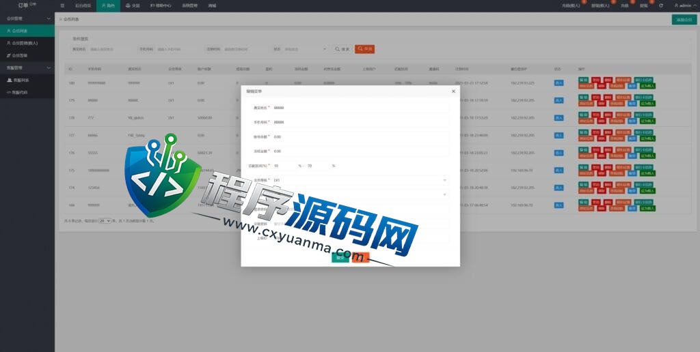Open 提现(假人) notifications in top bar

[x=601, y=5]
